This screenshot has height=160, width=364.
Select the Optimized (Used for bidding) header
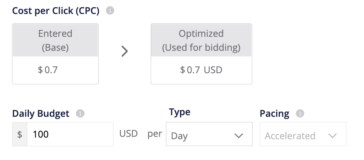click(201, 40)
